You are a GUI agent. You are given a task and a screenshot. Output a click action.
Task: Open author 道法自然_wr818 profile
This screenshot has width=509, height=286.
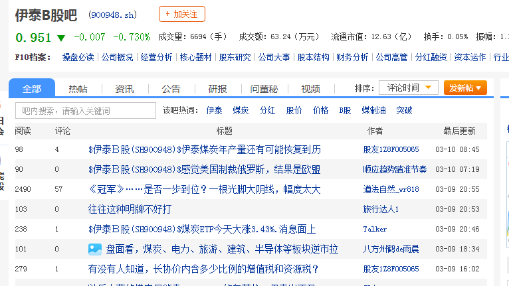point(391,189)
